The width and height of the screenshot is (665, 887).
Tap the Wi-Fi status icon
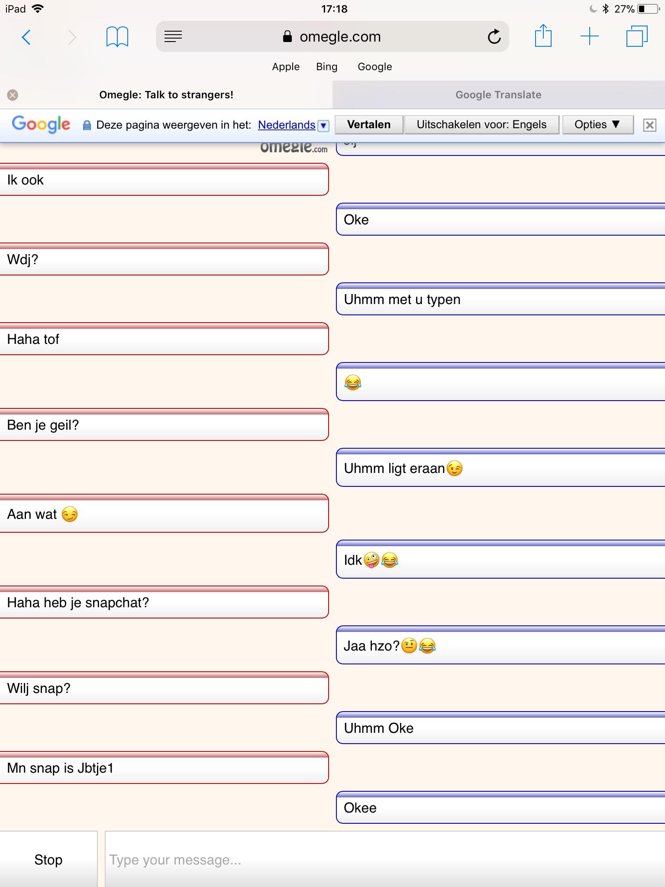[x=39, y=9]
